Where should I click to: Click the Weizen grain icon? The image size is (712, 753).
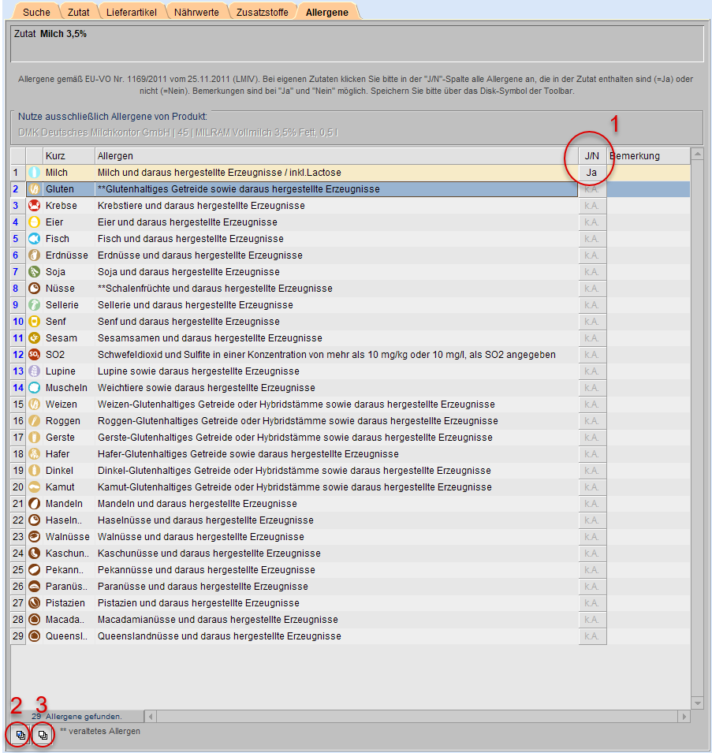(x=34, y=404)
